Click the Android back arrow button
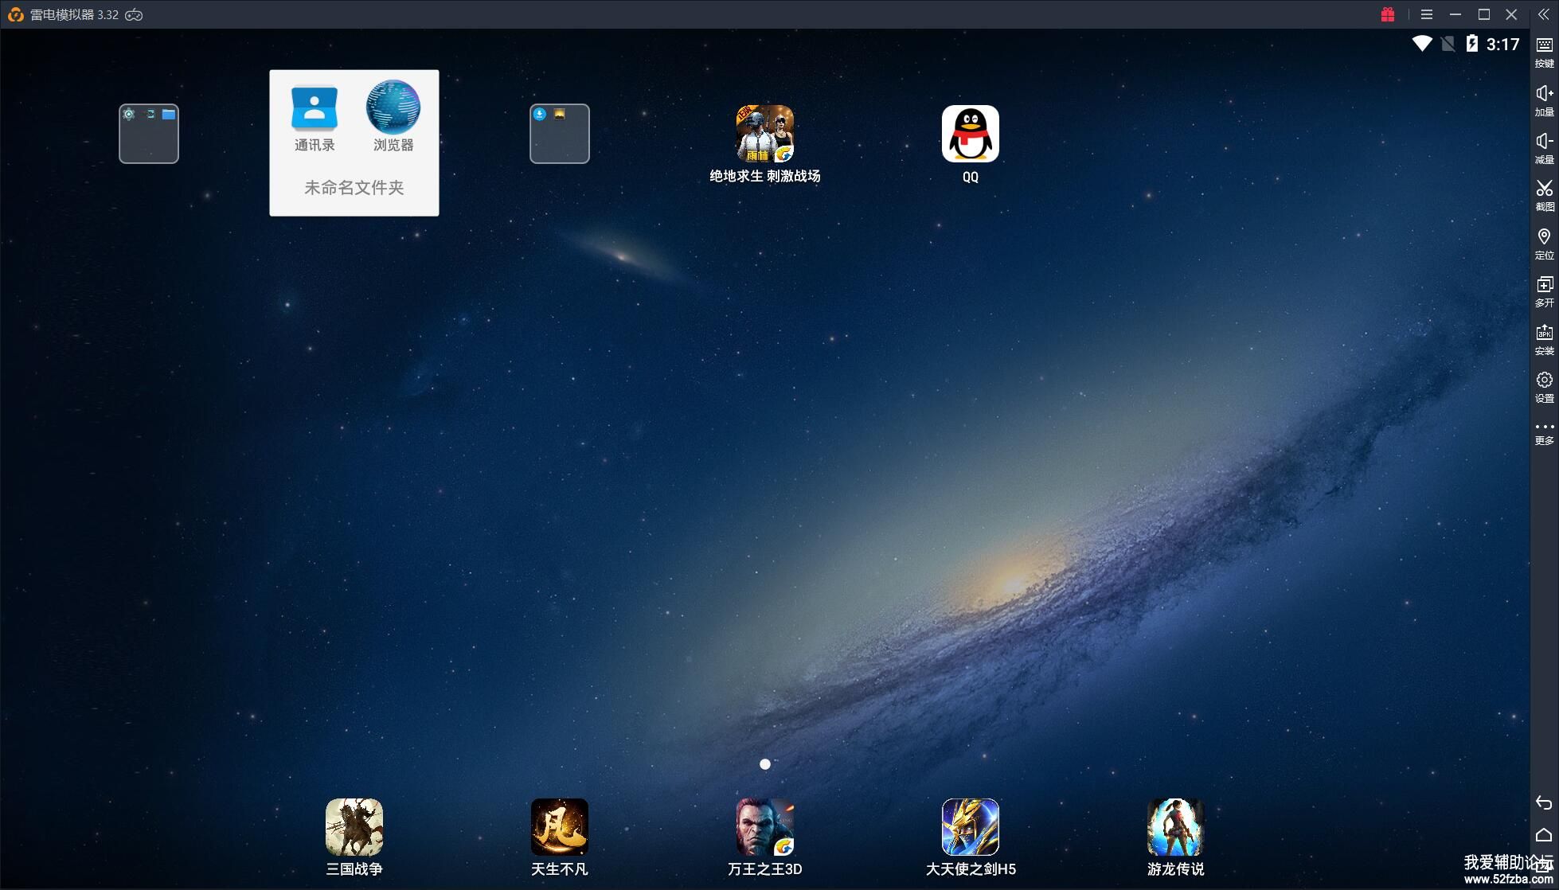This screenshot has width=1559, height=890. click(x=1544, y=802)
